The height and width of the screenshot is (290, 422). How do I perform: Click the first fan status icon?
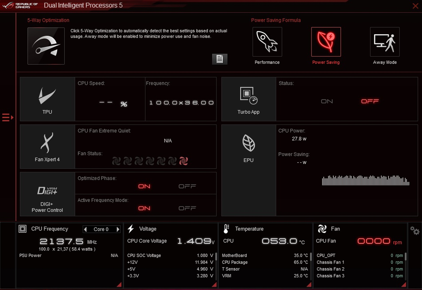pyautogui.click(x=116, y=161)
